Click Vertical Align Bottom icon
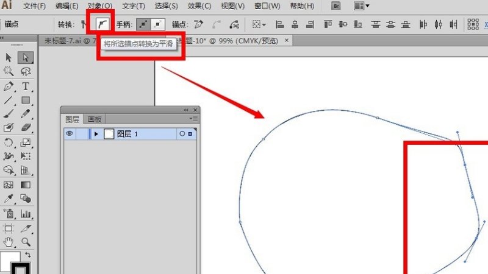Screen dimensions: 488x274 tap(358, 24)
